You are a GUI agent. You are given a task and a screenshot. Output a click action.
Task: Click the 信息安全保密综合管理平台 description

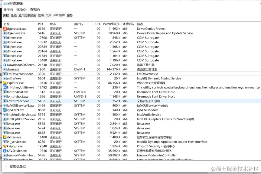[154, 137]
